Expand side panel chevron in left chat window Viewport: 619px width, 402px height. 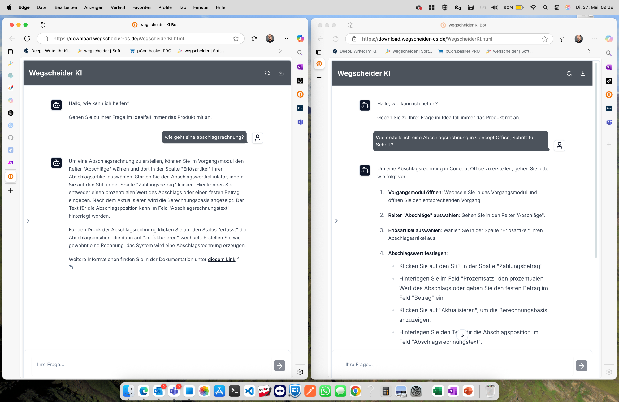coord(28,221)
